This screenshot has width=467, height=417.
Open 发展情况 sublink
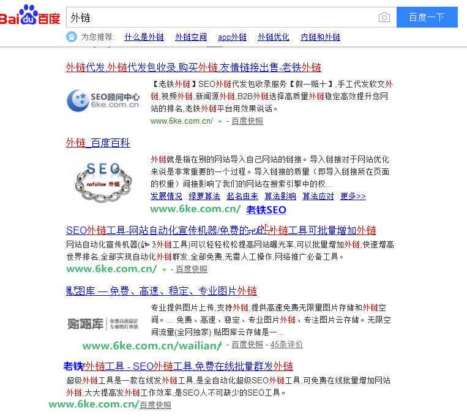166,196
